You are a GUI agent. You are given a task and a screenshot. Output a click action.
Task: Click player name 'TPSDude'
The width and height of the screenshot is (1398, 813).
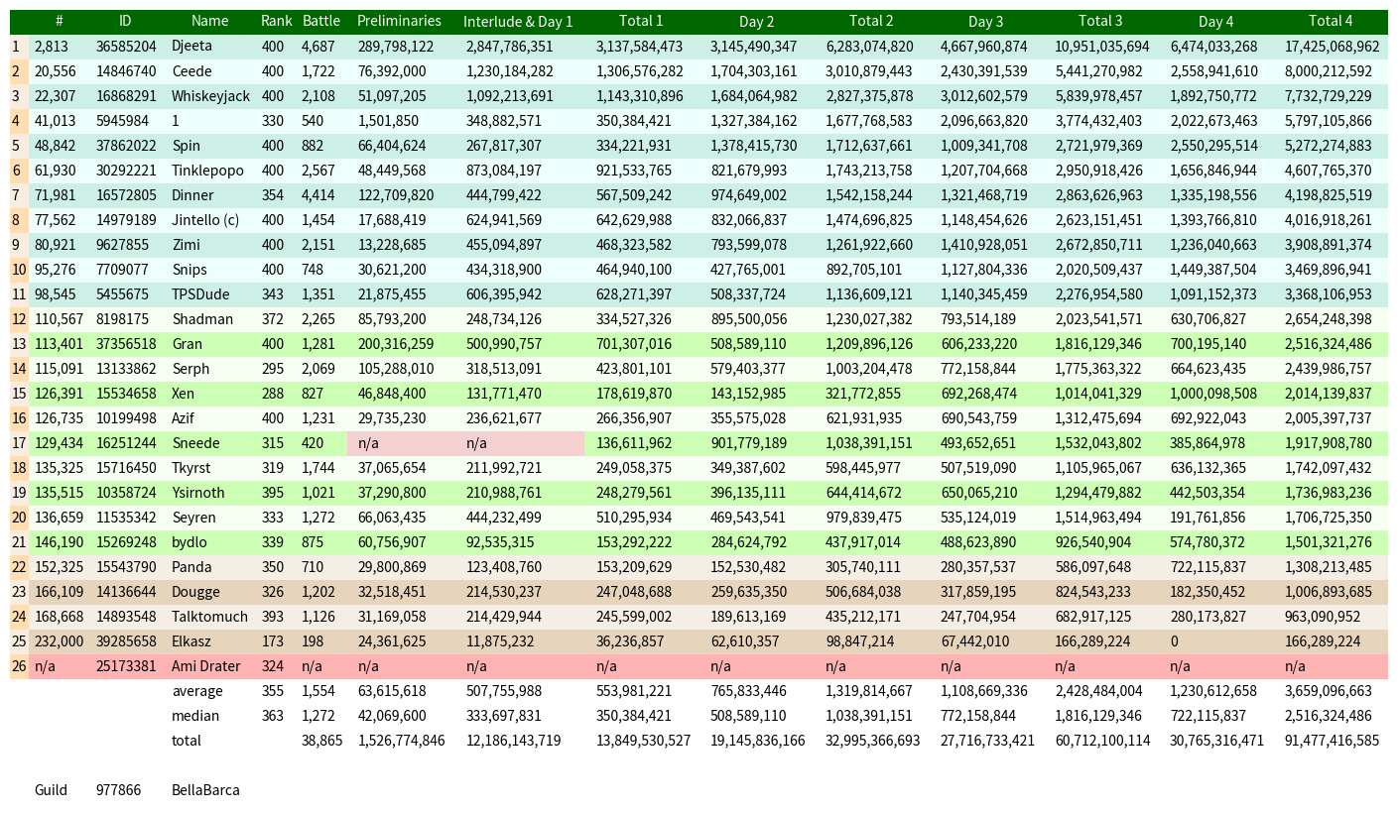click(201, 294)
